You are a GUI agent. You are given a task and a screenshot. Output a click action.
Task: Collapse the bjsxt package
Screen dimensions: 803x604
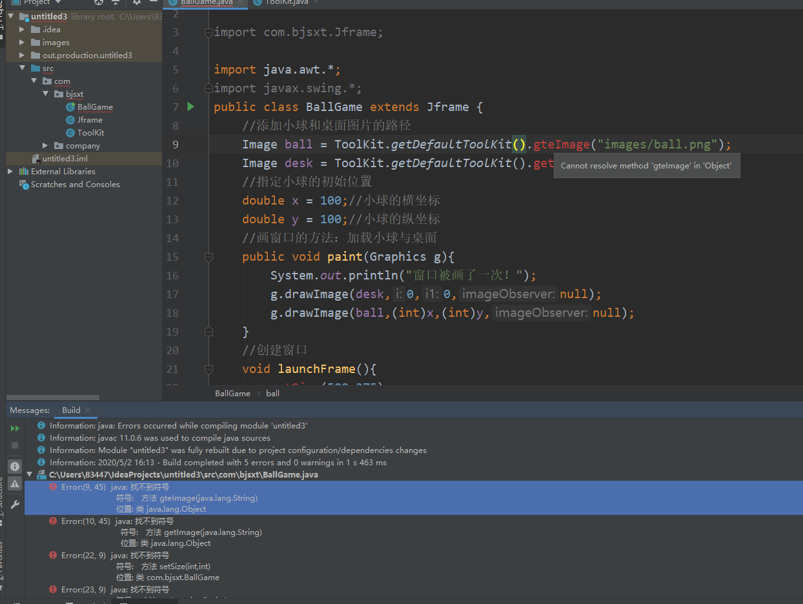tap(46, 94)
